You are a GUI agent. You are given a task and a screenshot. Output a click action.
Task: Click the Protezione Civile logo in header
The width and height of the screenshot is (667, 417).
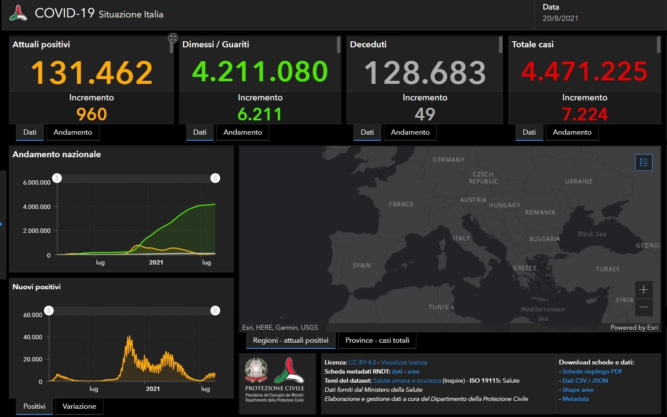pos(18,13)
